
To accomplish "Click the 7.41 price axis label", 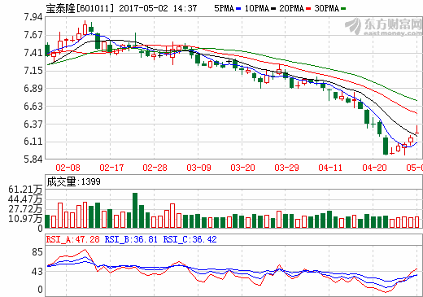I will [33, 53].
